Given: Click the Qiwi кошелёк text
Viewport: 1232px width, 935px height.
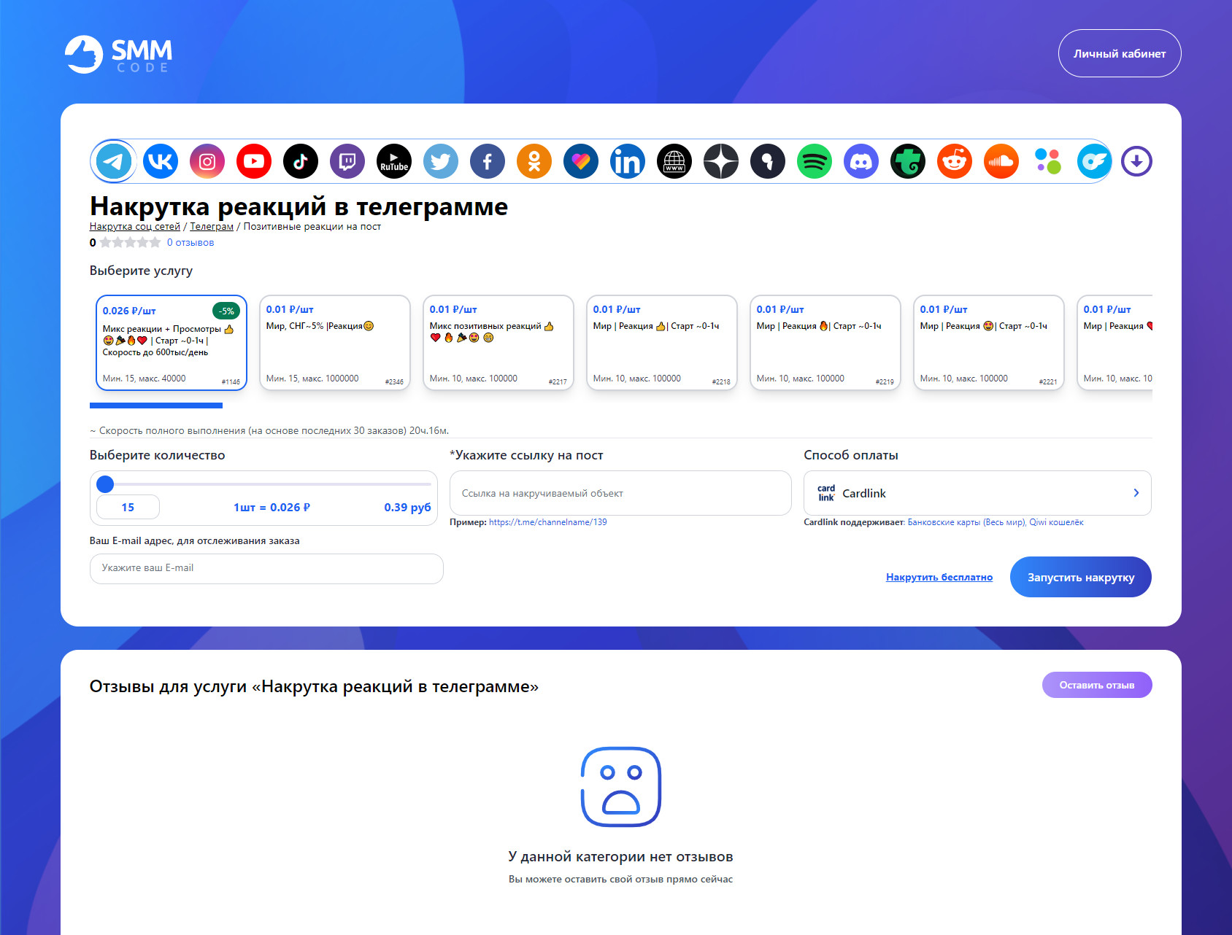Looking at the screenshot, I should pyautogui.click(x=1056, y=522).
